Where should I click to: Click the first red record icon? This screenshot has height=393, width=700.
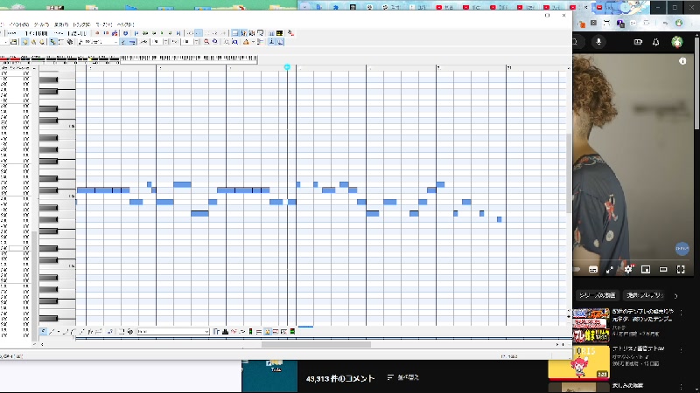[x=97, y=33]
